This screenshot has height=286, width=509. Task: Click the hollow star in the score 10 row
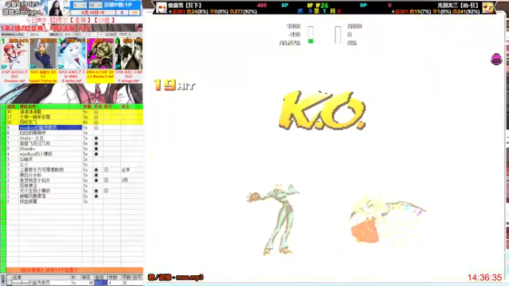[x=96, y=122]
